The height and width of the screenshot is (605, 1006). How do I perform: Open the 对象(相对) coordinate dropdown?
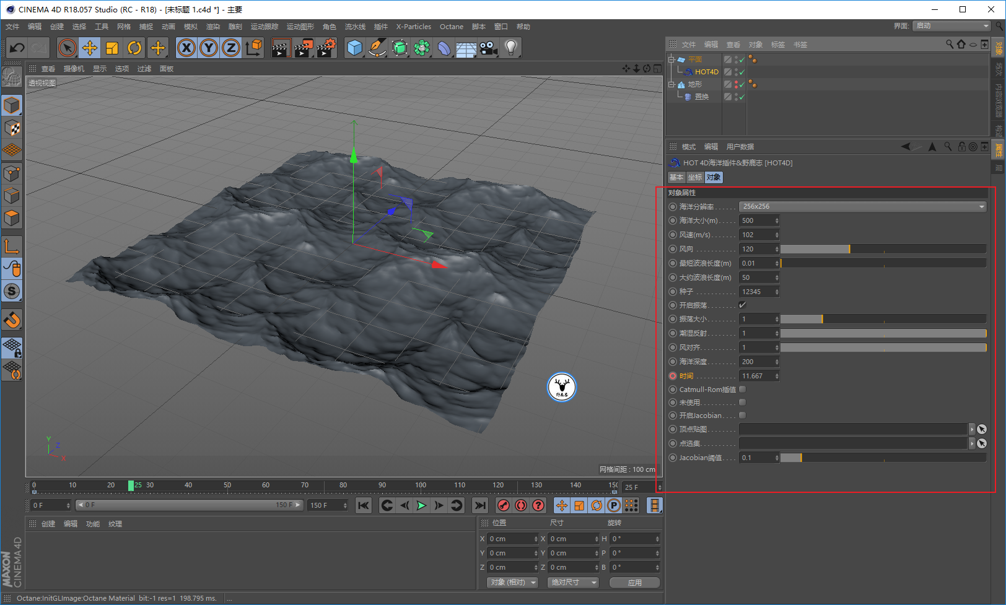point(512,583)
